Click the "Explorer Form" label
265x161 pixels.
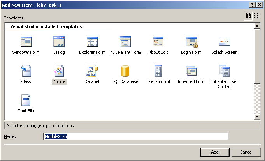[x=92, y=52]
